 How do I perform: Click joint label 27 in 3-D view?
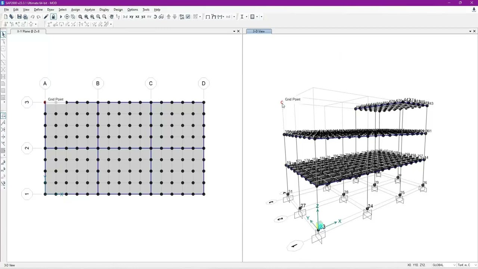click(x=303, y=205)
